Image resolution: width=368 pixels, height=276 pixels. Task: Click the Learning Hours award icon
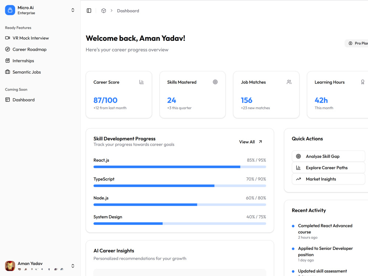pos(362,82)
